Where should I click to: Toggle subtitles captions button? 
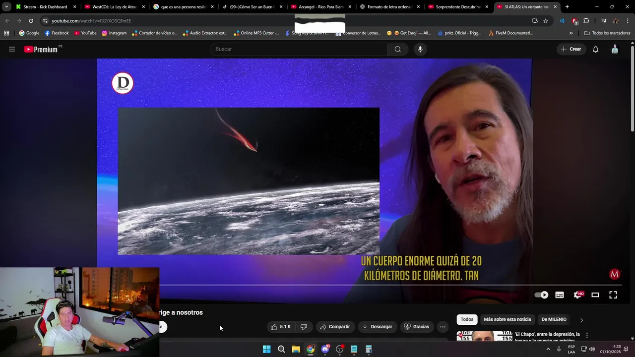560,295
